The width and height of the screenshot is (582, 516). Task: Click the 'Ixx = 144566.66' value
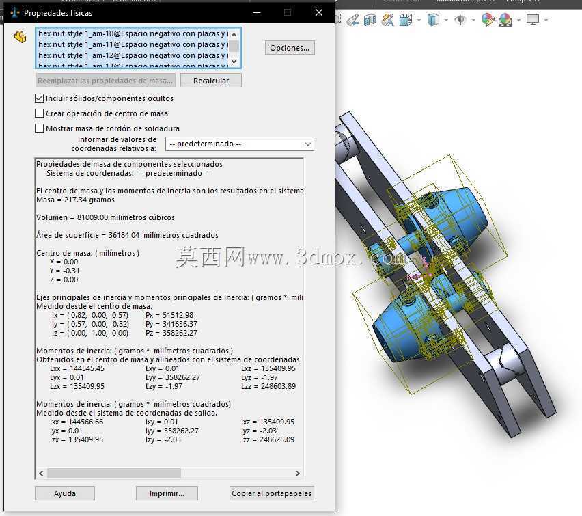(x=77, y=422)
